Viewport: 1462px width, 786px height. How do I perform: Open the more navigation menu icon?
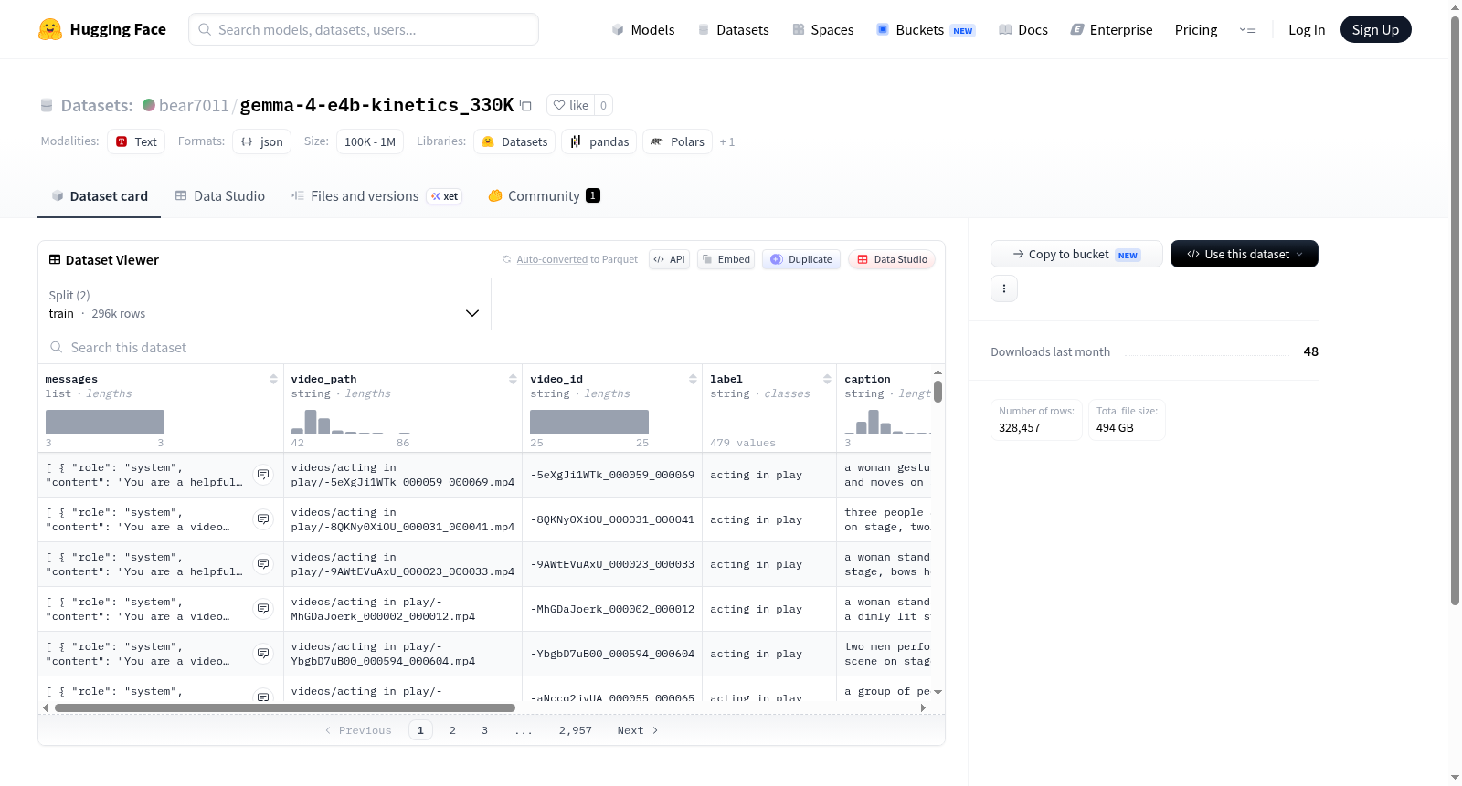(1247, 29)
